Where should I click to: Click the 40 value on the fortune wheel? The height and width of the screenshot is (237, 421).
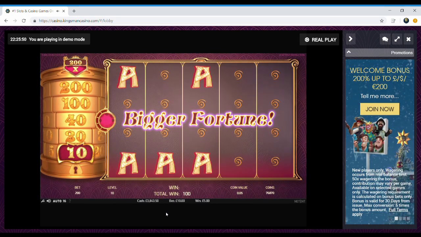[x=76, y=119]
